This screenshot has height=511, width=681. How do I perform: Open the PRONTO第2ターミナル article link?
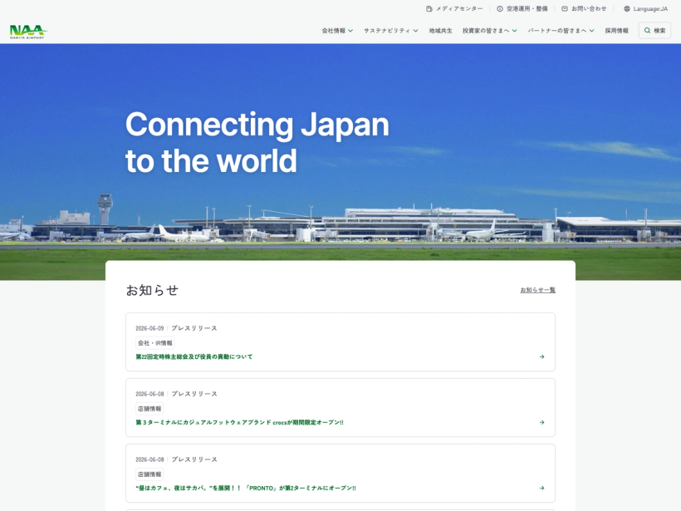pyautogui.click(x=246, y=488)
